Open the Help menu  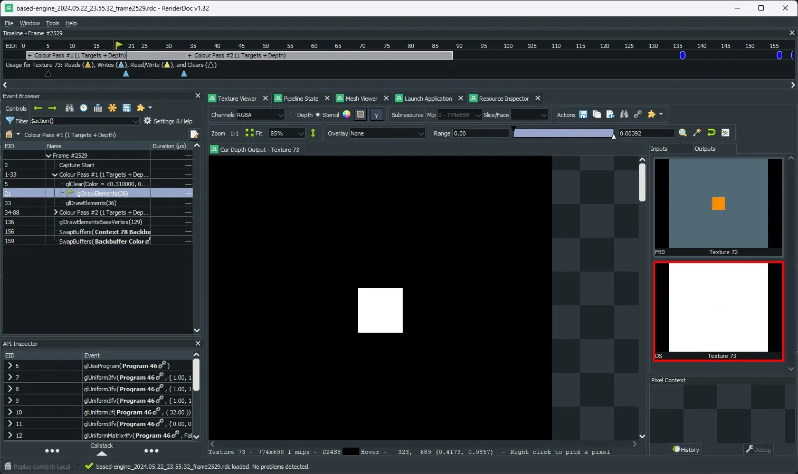pyautogui.click(x=71, y=23)
